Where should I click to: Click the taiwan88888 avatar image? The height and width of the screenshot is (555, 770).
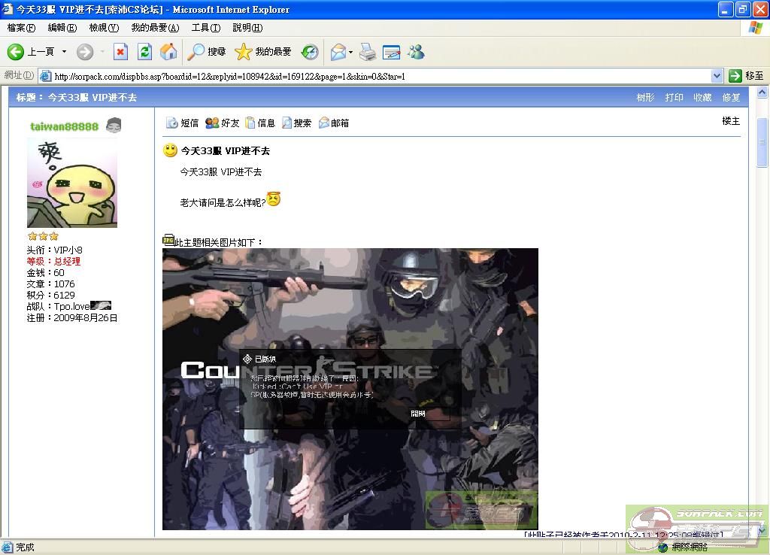pyautogui.click(x=72, y=183)
